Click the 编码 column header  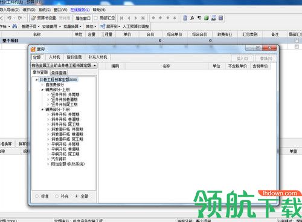(x=115, y=66)
